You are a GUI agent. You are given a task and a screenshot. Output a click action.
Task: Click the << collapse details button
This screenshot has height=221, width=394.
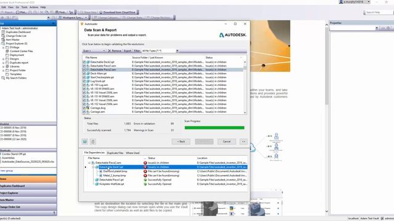(244, 142)
